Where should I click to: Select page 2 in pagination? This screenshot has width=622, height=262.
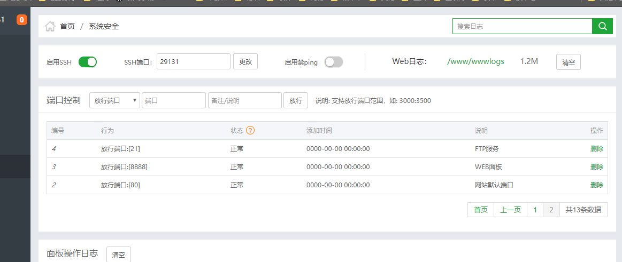[x=551, y=210]
